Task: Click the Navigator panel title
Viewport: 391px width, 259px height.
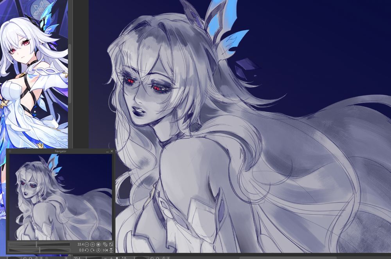Action: pos(61,151)
